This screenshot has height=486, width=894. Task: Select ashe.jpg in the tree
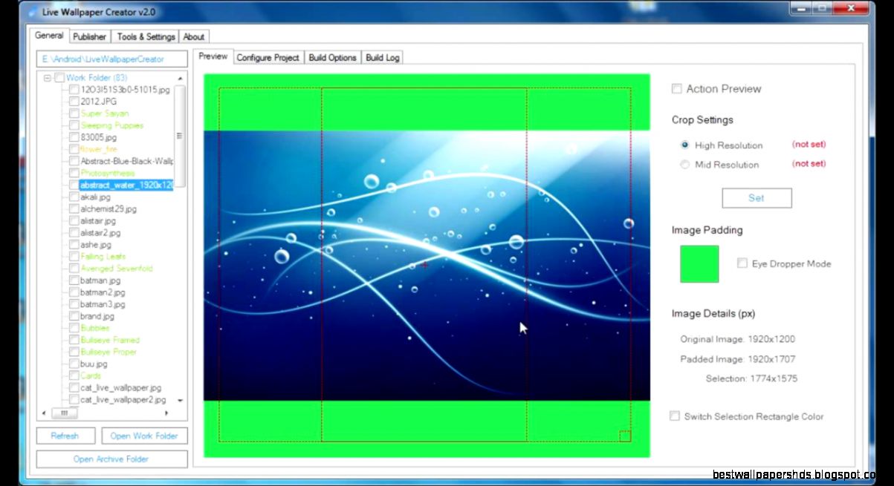(96, 245)
